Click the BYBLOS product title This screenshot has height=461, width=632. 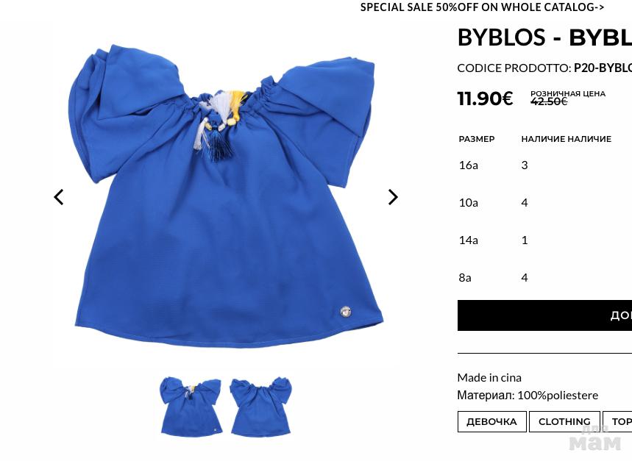pos(544,37)
